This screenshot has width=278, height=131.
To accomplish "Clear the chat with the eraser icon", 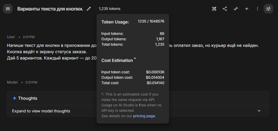I will (x=214, y=9).
